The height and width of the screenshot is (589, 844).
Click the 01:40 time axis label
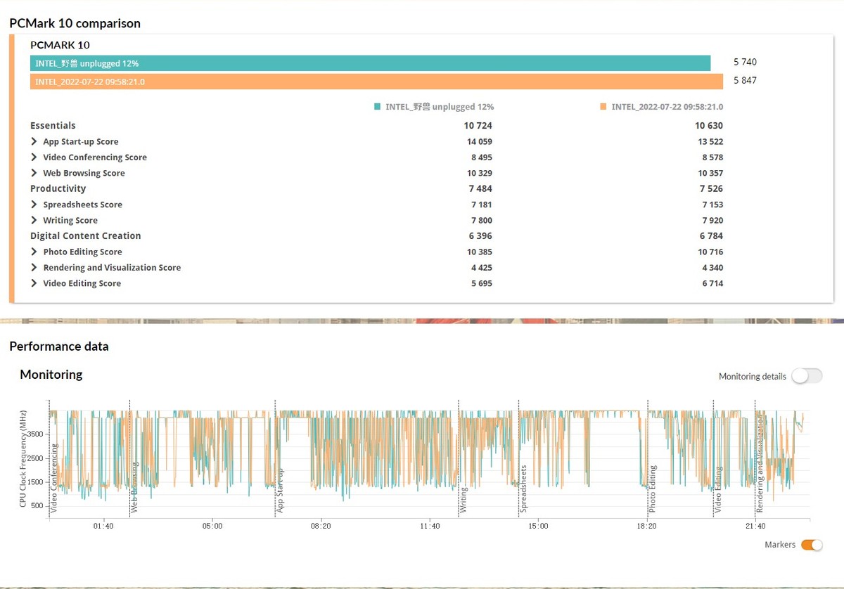(x=103, y=526)
